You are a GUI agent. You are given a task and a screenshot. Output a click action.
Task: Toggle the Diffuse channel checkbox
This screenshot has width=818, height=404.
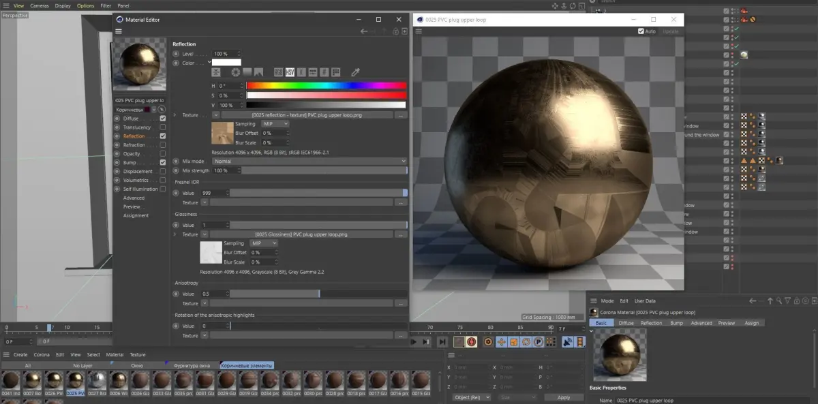pyautogui.click(x=163, y=119)
